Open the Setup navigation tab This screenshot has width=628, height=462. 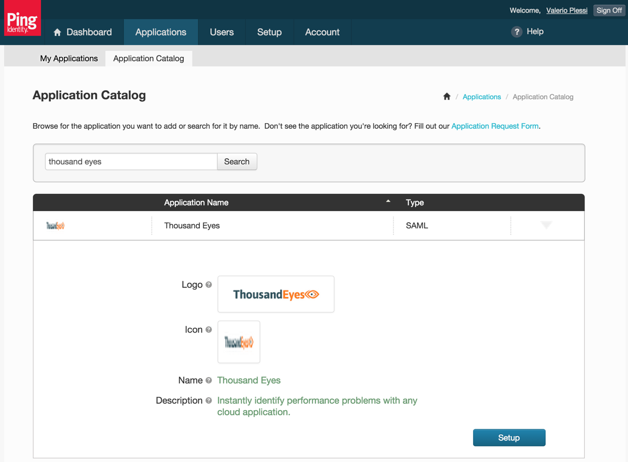click(x=270, y=32)
